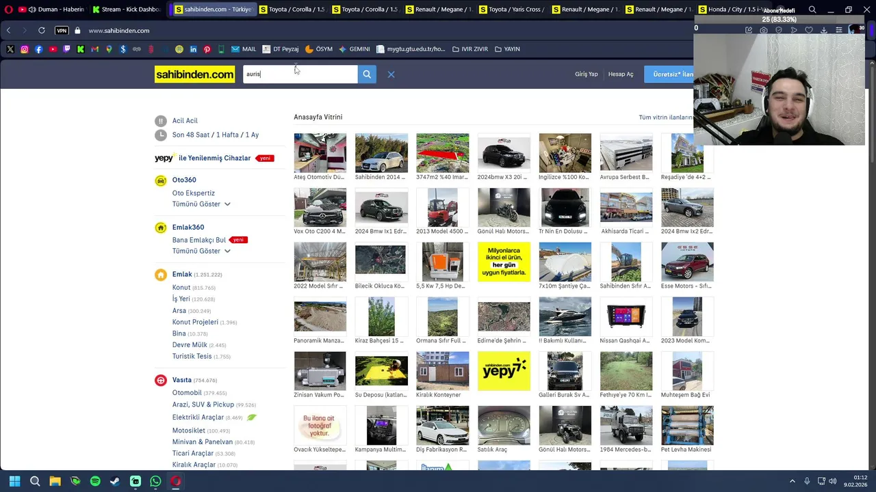Open the Vox Oto C200 4 M listing thumbnail
Viewport: 876px width, 492px height.
tap(320, 207)
